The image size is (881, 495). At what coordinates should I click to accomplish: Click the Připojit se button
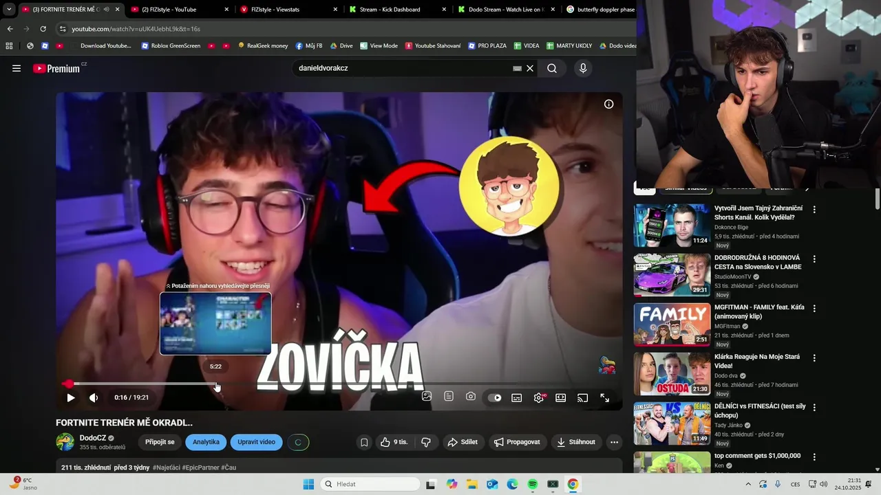click(x=160, y=442)
